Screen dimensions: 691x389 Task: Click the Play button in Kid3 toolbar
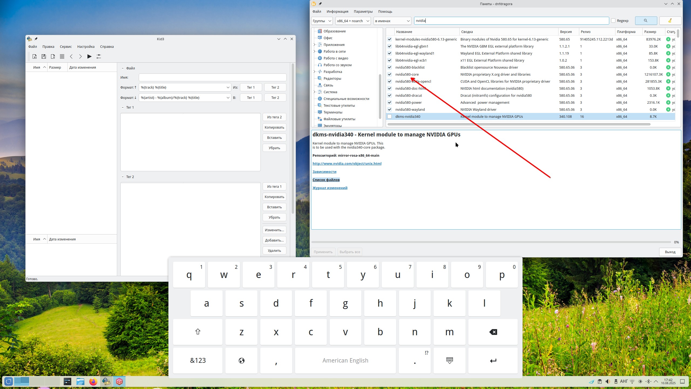[89, 56]
